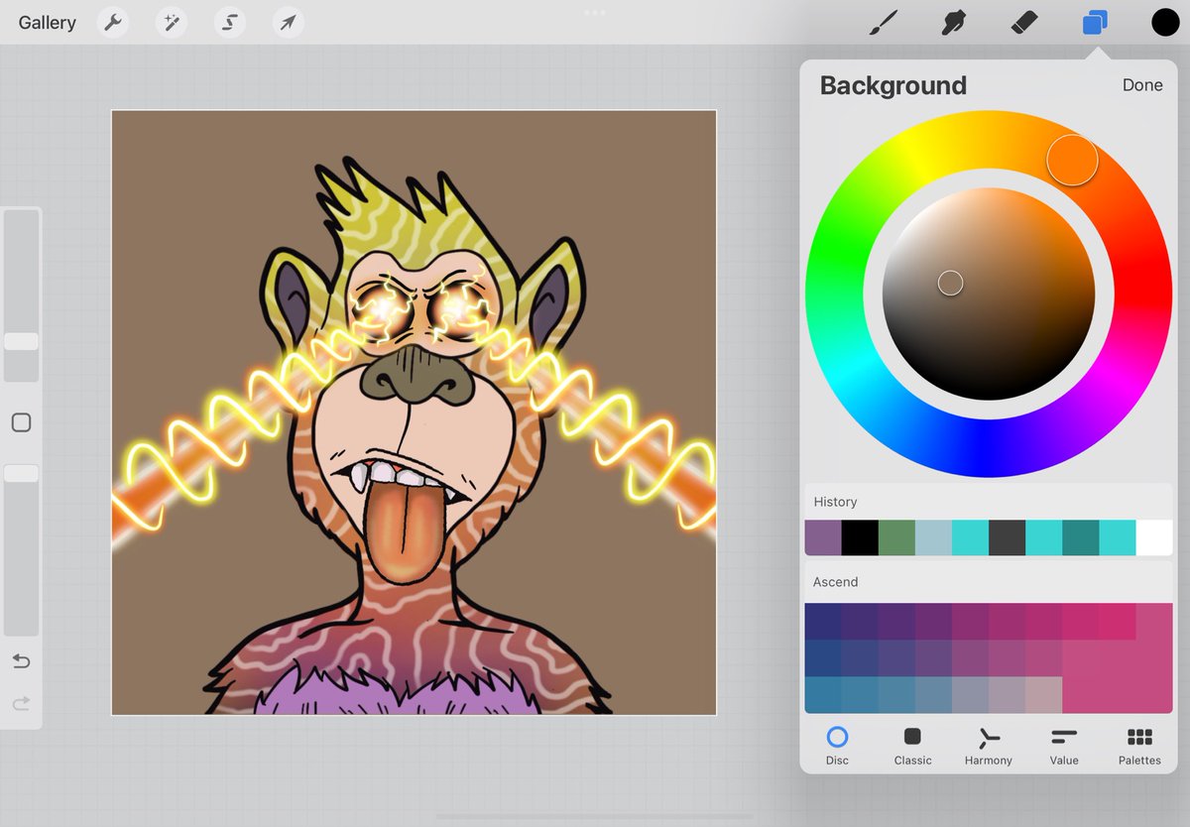Pick the white swatch in History
Viewport: 1190px width, 827px height.
[x=1154, y=537]
